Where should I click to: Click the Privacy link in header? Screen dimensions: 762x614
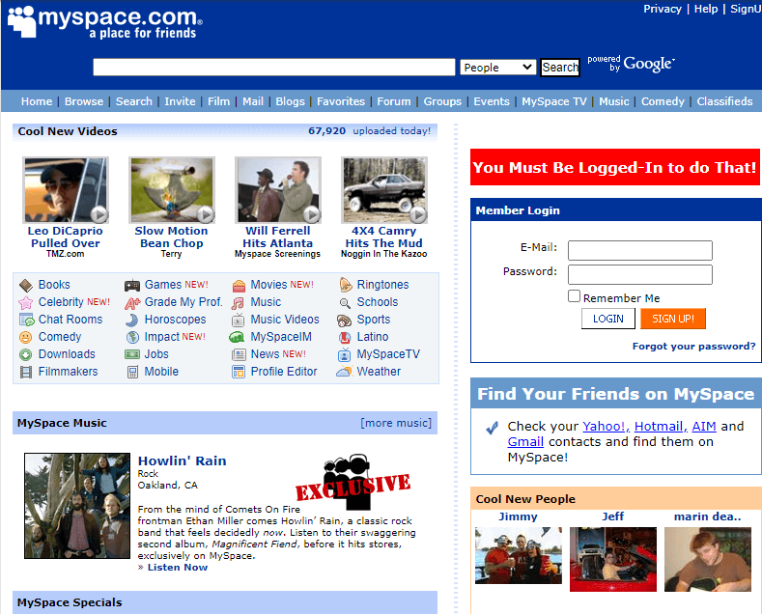tap(663, 9)
